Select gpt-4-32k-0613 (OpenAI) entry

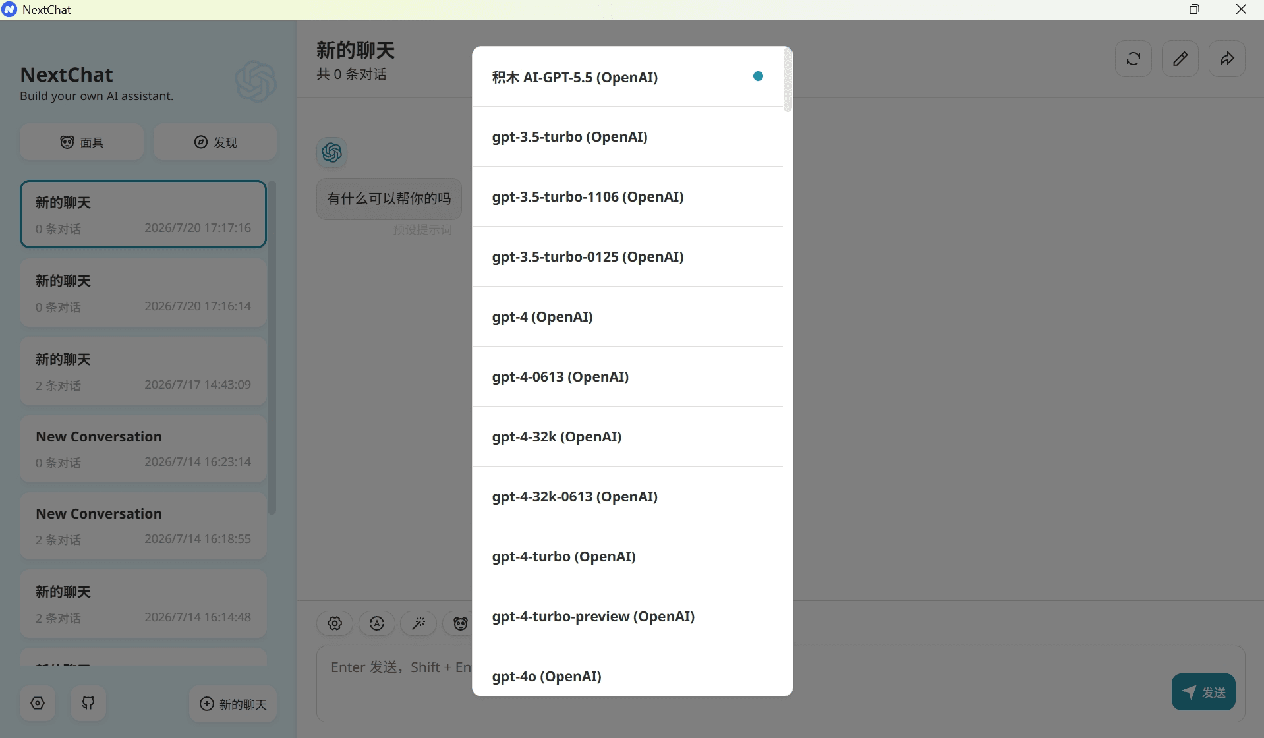coord(627,497)
